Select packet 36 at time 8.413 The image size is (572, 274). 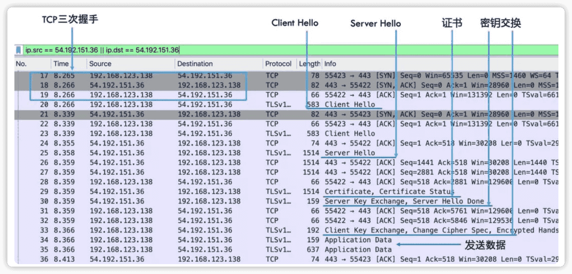point(286,259)
